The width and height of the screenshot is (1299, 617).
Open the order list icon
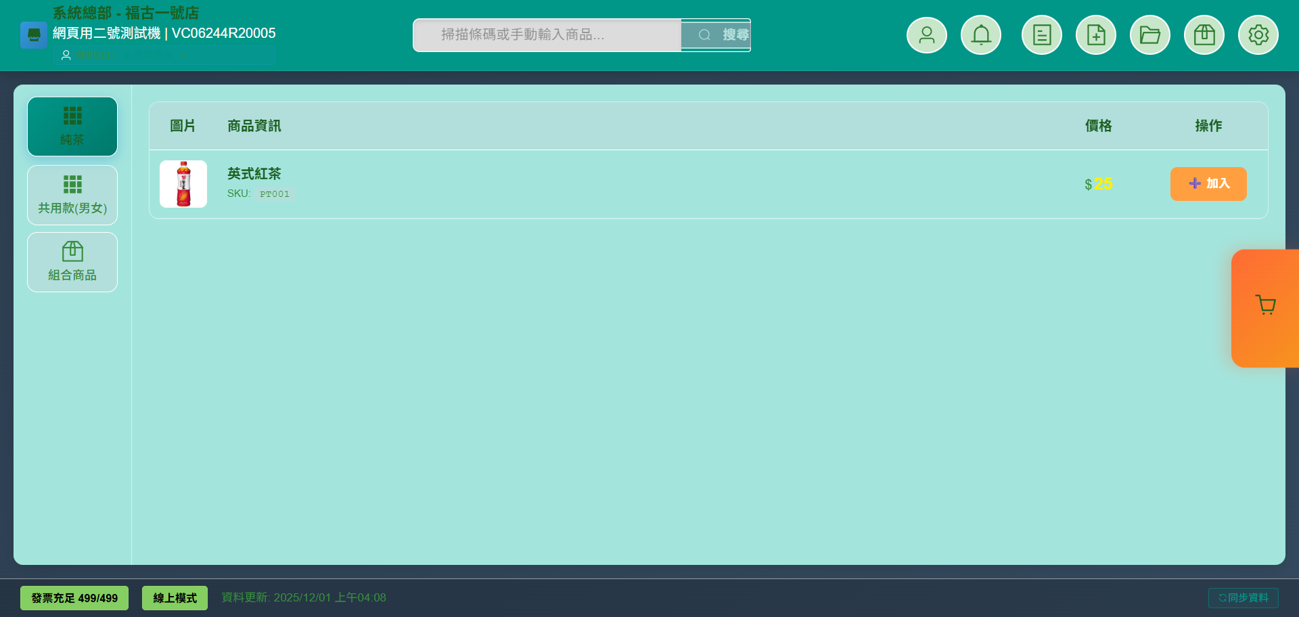1041,35
